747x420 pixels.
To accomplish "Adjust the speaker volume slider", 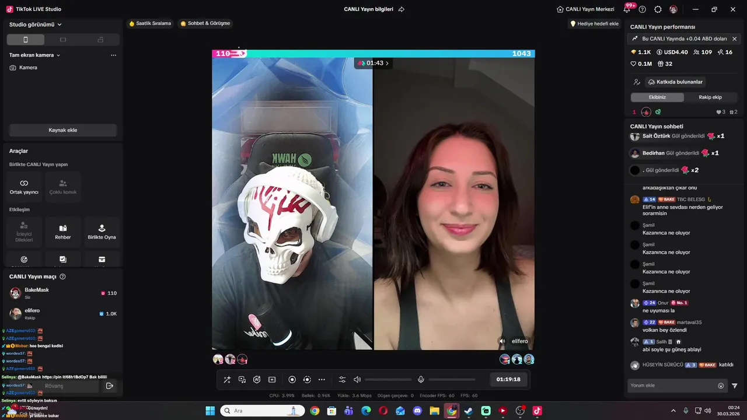I will [x=388, y=380].
